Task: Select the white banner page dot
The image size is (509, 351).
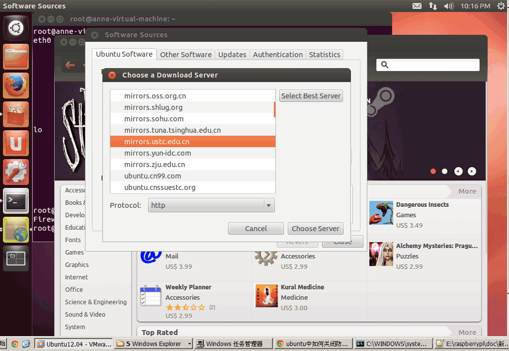Action: pos(445,171)
